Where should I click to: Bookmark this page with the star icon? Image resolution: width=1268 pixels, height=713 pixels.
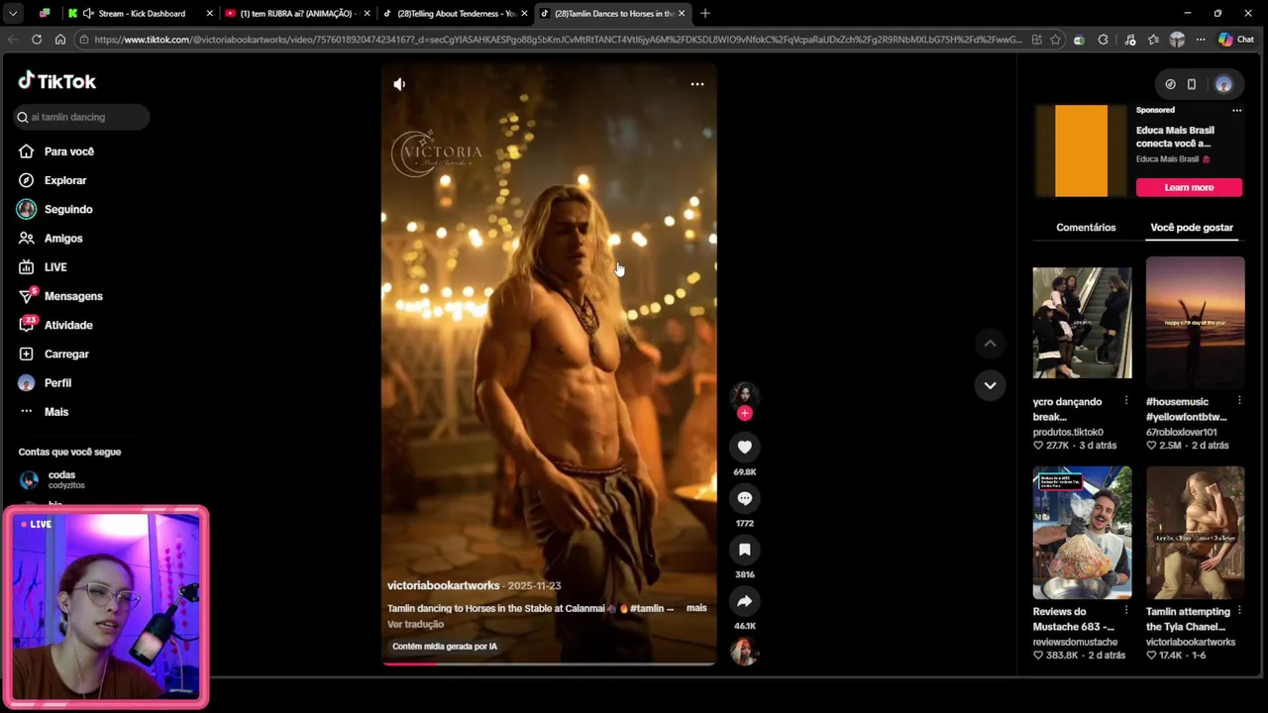point(1055,40)
